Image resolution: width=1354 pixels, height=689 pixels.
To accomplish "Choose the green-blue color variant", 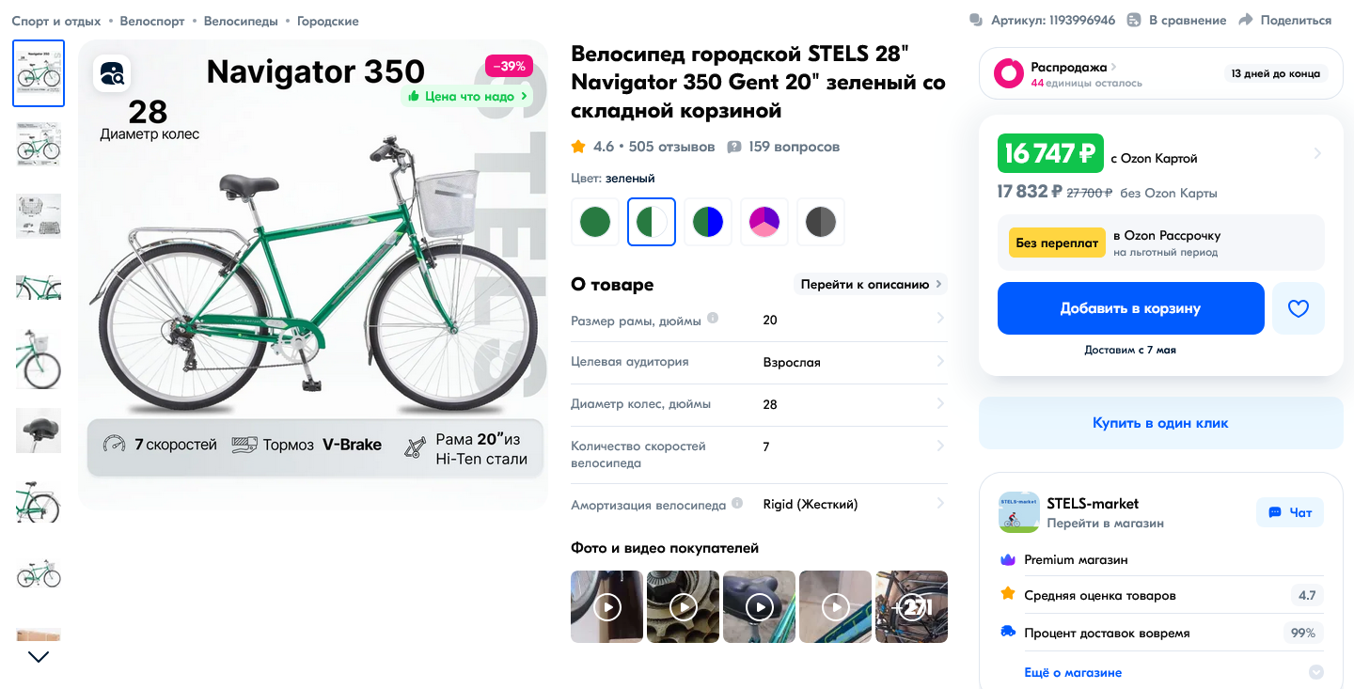I will pos(708,222).
